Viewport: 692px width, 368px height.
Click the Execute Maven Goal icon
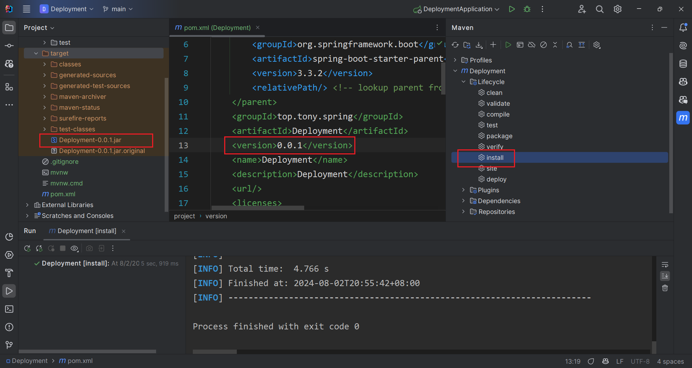pyautogui.click(x=520, y=45)
